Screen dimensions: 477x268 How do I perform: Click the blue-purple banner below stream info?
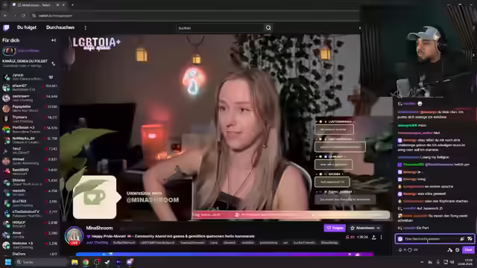[224, 254]
